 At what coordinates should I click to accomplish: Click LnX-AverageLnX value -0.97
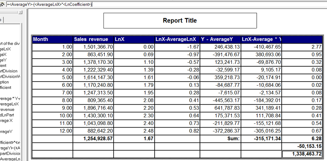click(177, 55)
